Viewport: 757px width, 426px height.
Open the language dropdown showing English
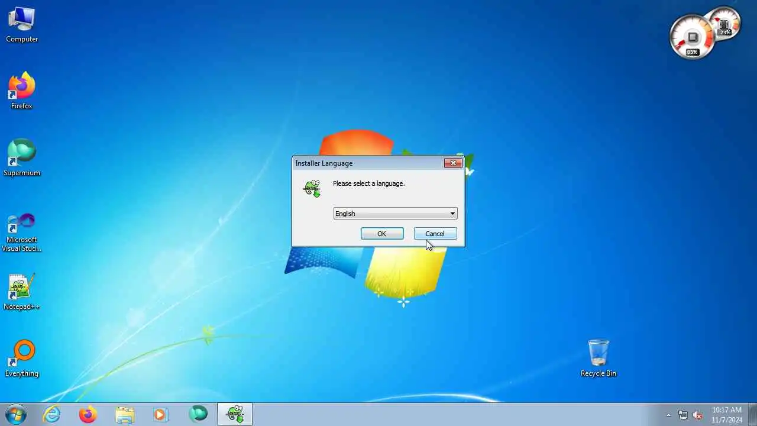[396, 214]
